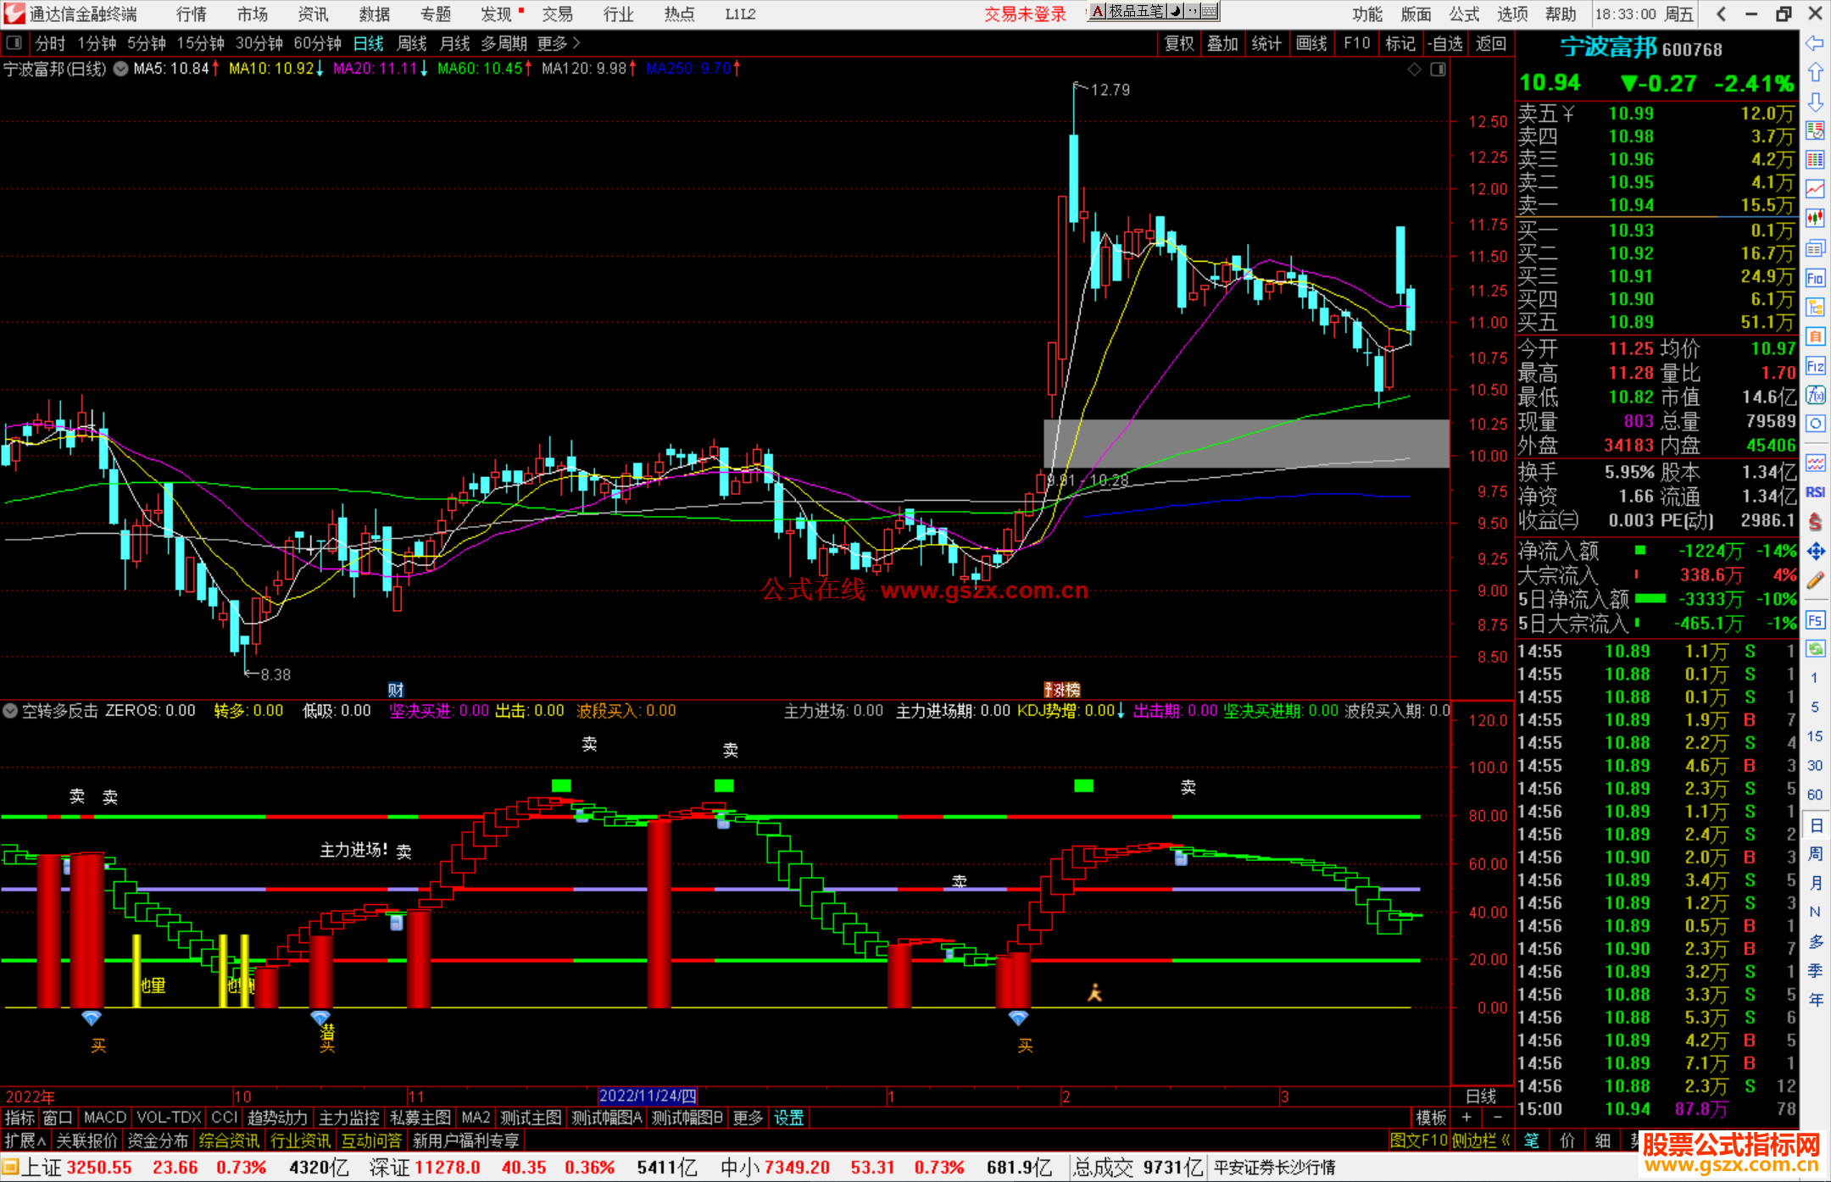
Task: Open the tree structure sidebar icon
Action: 1815,307
